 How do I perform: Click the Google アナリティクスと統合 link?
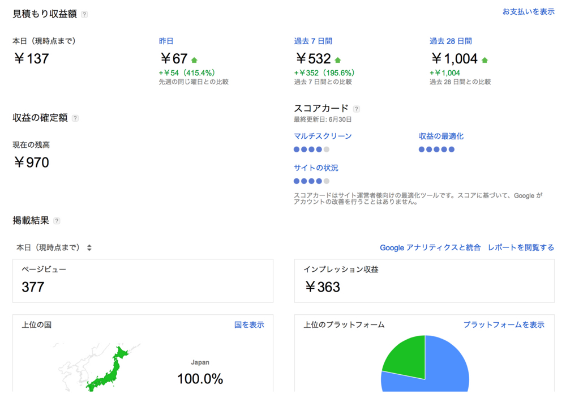[x=431, y=247]
